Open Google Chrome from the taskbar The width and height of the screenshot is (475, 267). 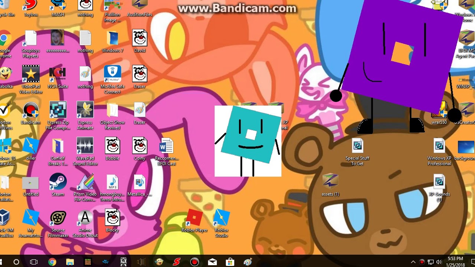(x=52, y=262)
